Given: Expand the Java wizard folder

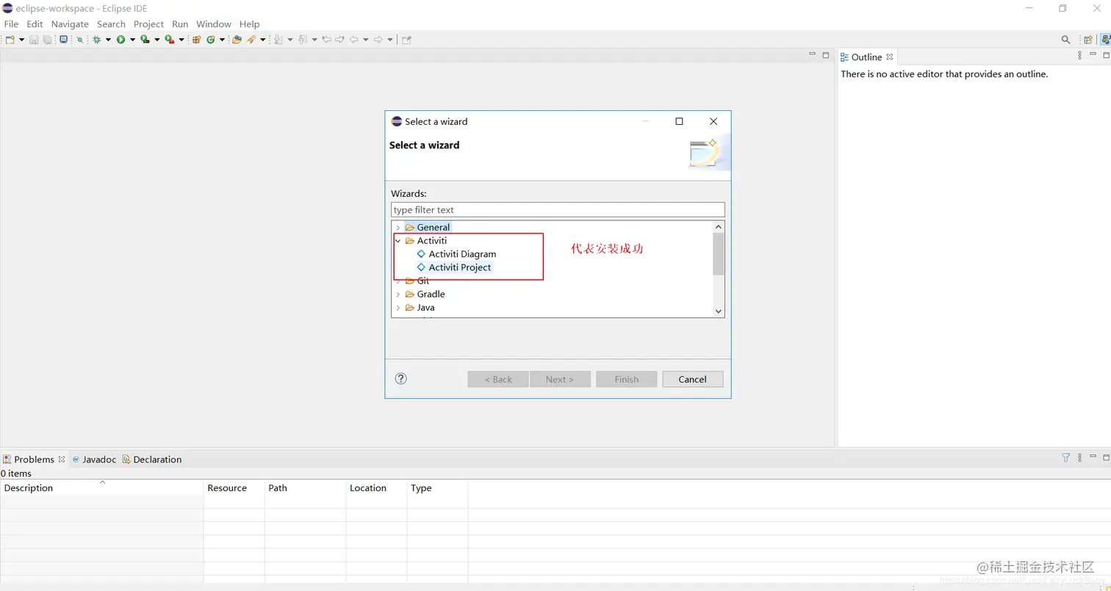Looking at the screenshot, I should (x=398, y=308).
